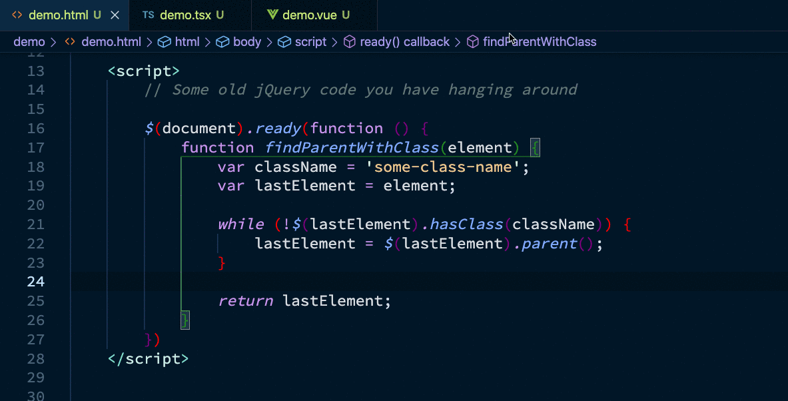Click the '.parent' method call
Image resolution: width=788 pixels, height=401 pixels.
tap(546, 244)
